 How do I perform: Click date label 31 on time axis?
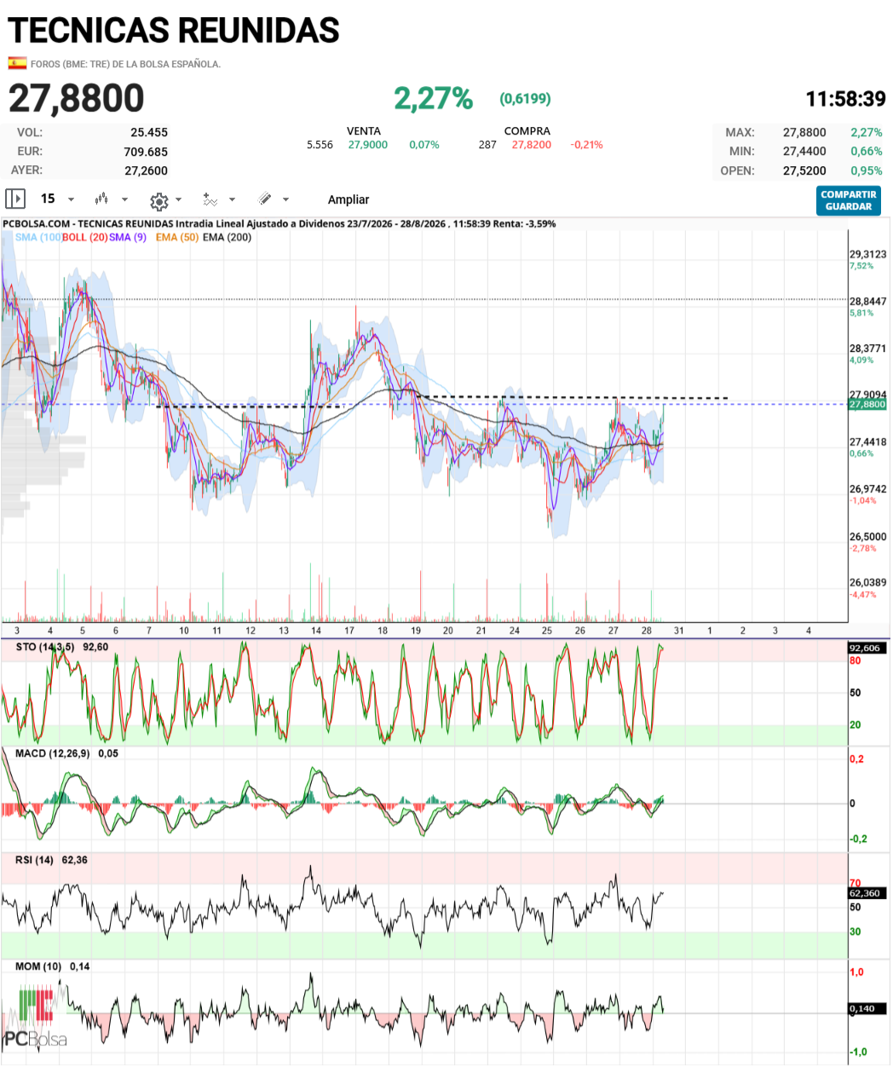tap(679, 631)
